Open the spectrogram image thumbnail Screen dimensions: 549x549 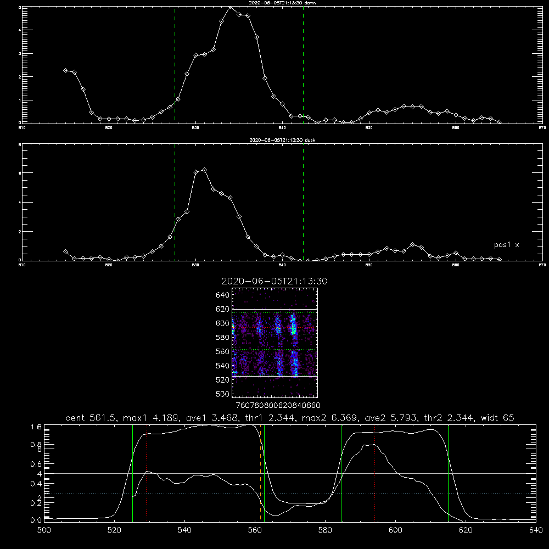274,343
